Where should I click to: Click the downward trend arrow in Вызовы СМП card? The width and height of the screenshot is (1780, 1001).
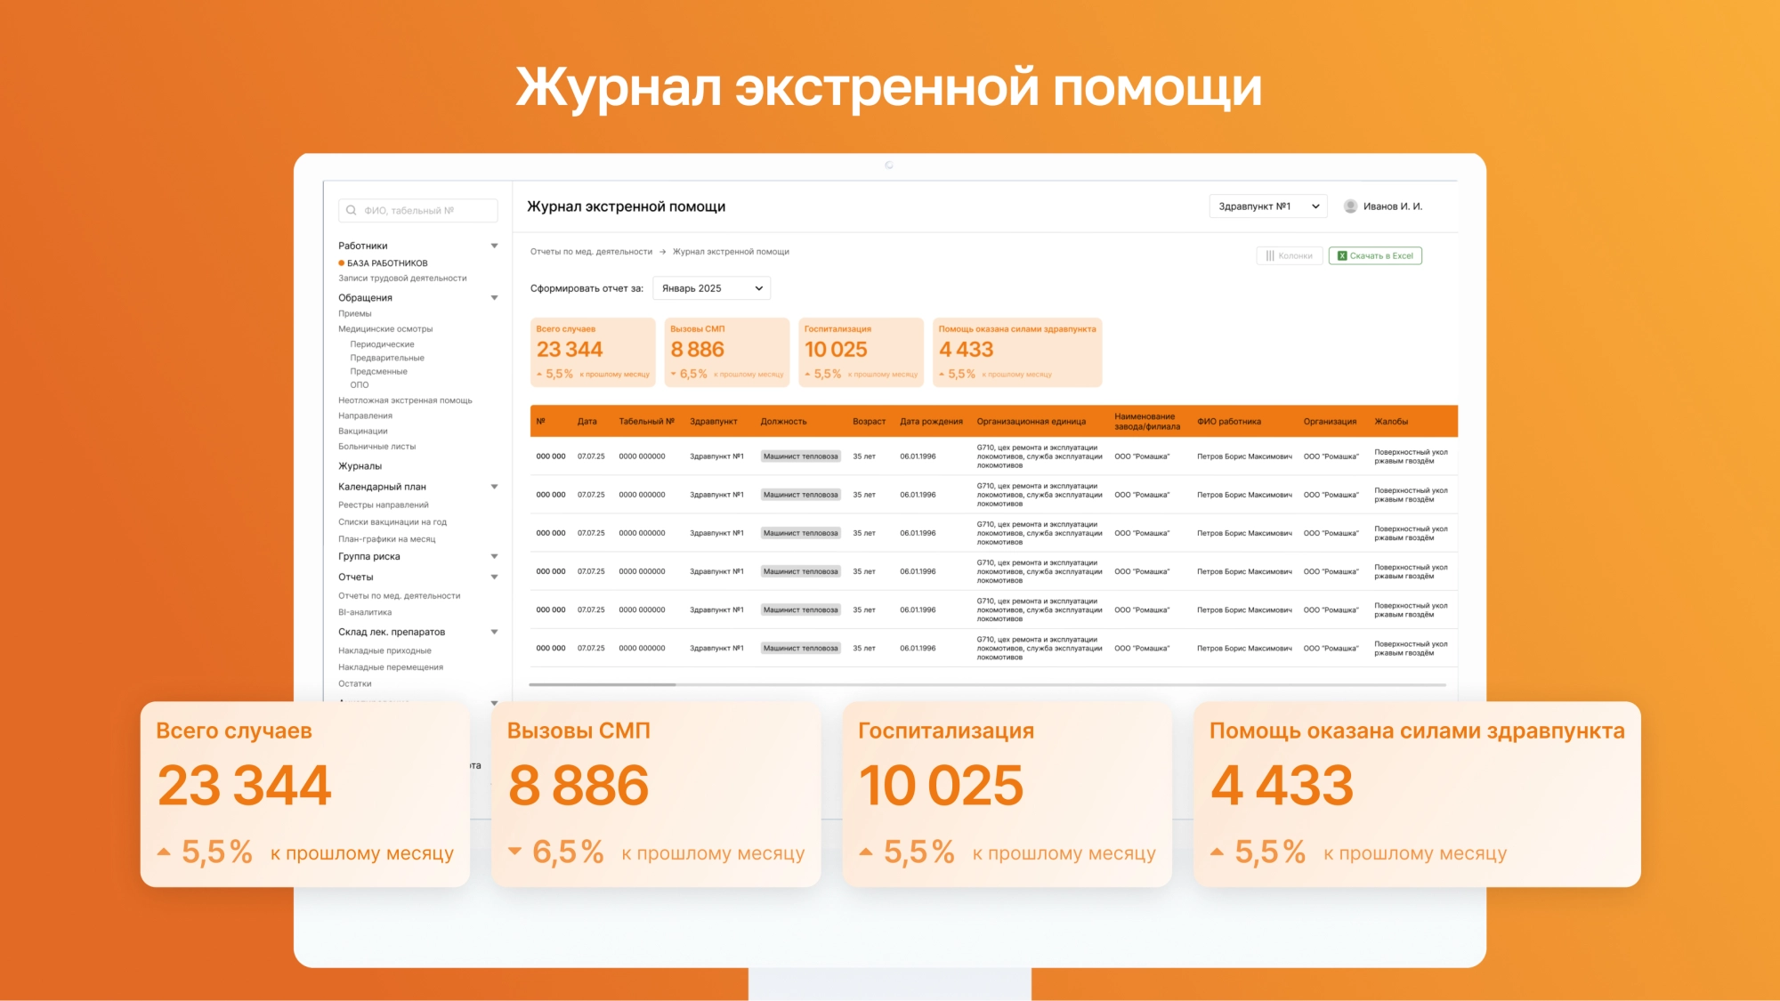pos(673,374)
